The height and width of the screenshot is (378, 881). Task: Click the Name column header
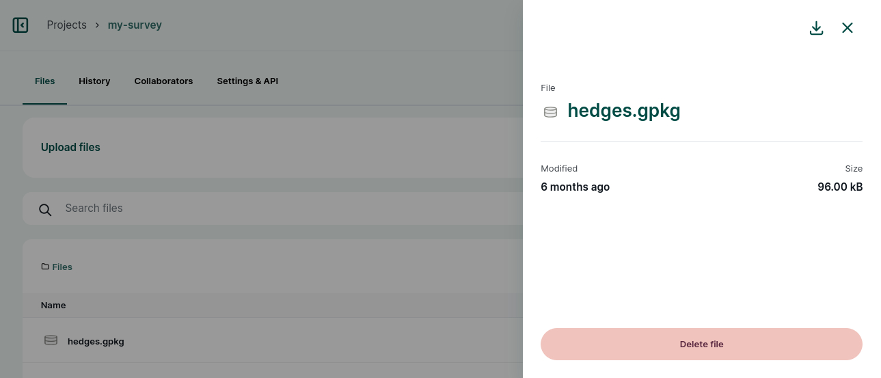click(53, 306)
